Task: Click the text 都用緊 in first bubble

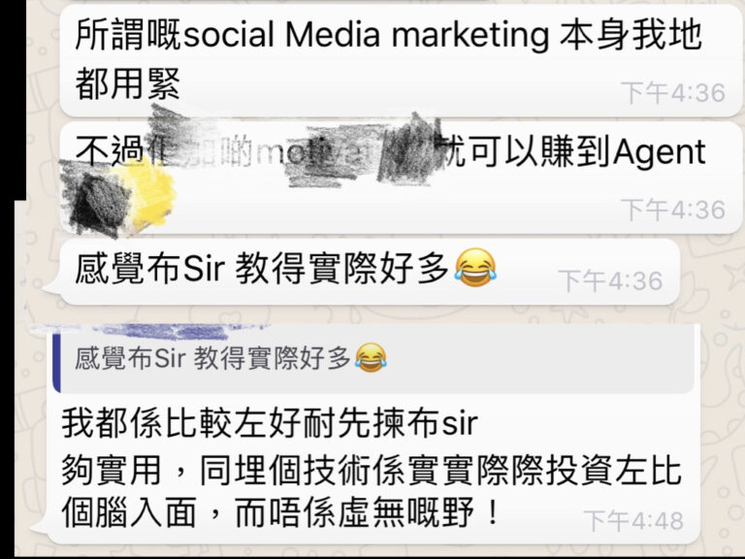Action: click(127, 84)
